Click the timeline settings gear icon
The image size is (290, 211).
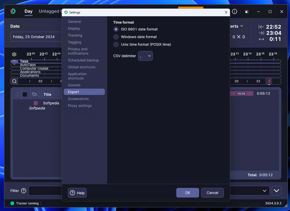coord(14,54)
